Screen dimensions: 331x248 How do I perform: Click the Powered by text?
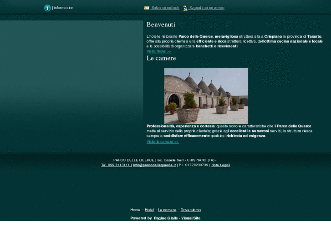(x=141, y=218)
